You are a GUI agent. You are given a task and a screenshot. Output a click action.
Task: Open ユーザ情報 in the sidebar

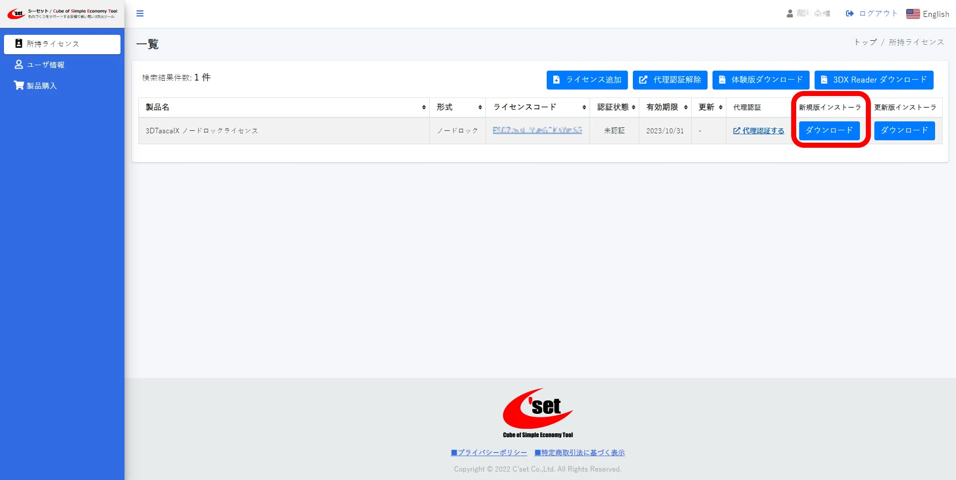46,65
